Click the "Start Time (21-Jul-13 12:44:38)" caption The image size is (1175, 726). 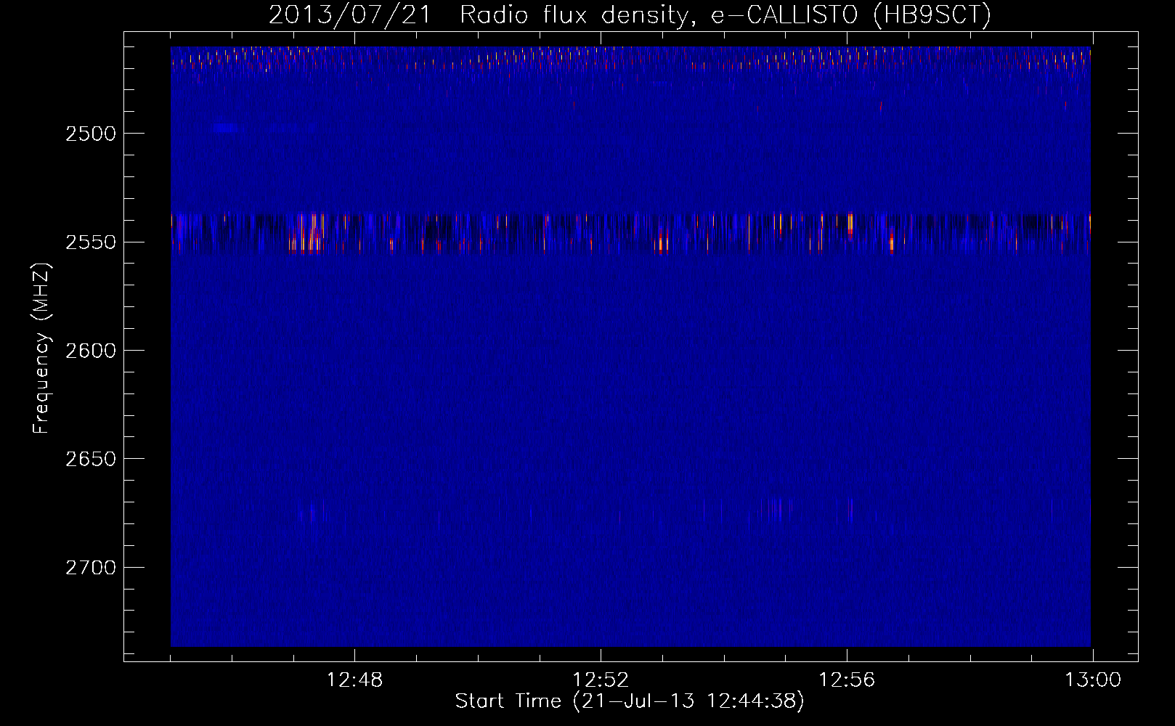tap(630, 701)
